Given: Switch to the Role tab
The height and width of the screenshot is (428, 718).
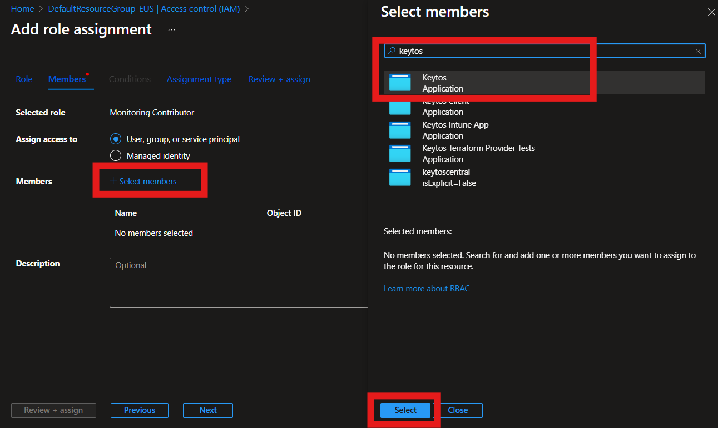Looking at the screenshot, I should click(24, 79).
